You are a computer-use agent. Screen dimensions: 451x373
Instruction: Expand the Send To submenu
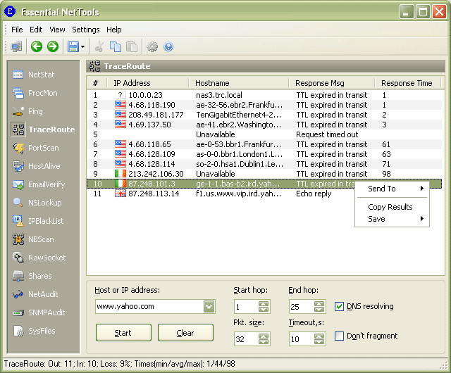(393, 189)
